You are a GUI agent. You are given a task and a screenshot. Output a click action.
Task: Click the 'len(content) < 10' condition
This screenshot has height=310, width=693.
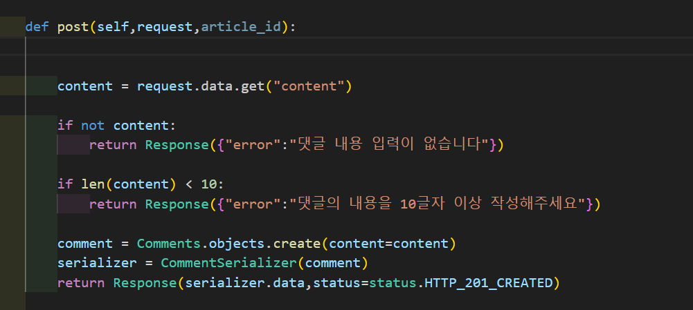[150, 184]
